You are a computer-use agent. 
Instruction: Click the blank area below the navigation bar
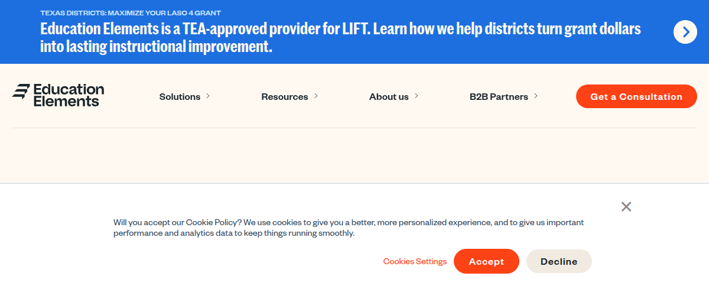click(354, 155)
